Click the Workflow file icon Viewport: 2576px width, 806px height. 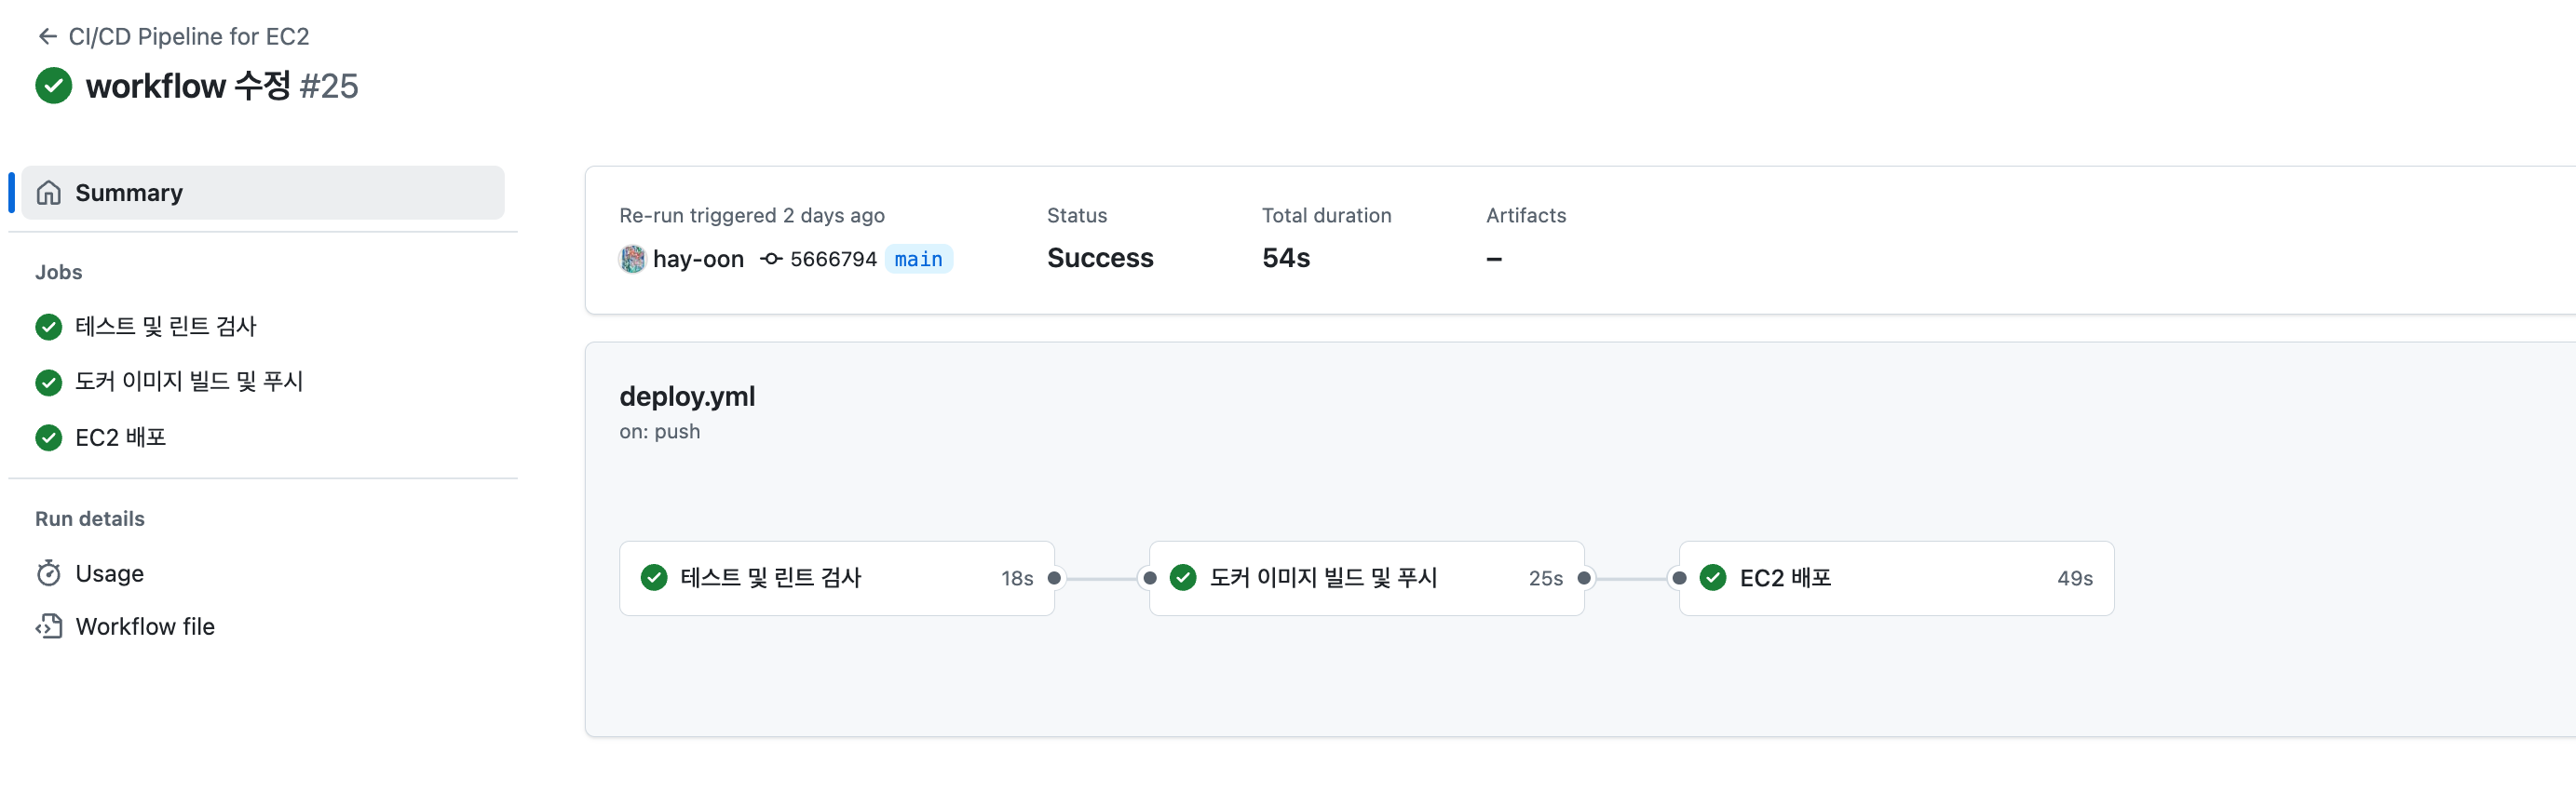coord(49,626)
